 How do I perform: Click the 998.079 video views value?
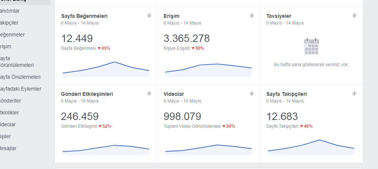point(182,117)
